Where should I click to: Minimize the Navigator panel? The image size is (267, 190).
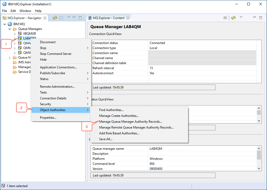pyautogui.click(x=74, y=17)
